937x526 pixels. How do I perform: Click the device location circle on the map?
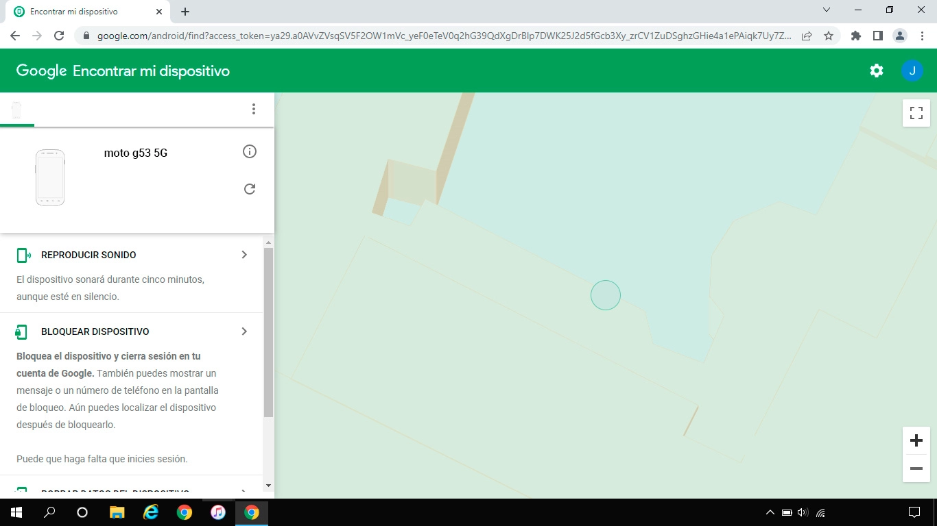(x=606, y=295)
